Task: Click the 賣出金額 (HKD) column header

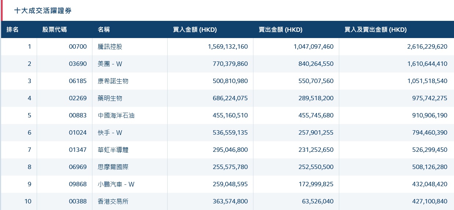Action: pyautogui.click(x=281, y=30)
